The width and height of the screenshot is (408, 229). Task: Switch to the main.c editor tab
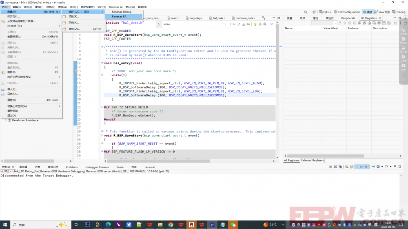pyautogui.click(x=173, y=18)
